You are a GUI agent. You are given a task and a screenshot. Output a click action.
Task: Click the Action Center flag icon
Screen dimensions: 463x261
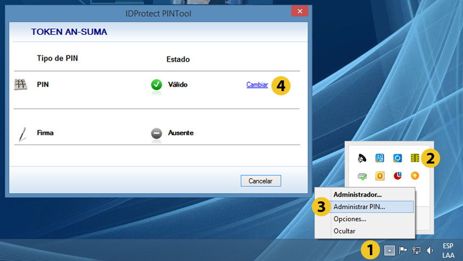coord(403,251)
